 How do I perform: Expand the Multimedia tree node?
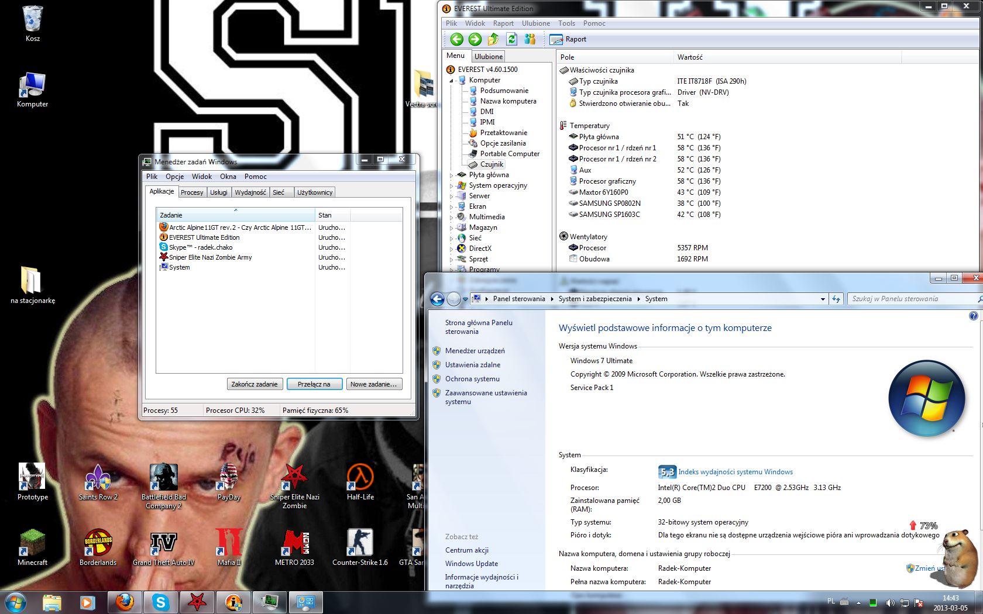click(451, 218)
